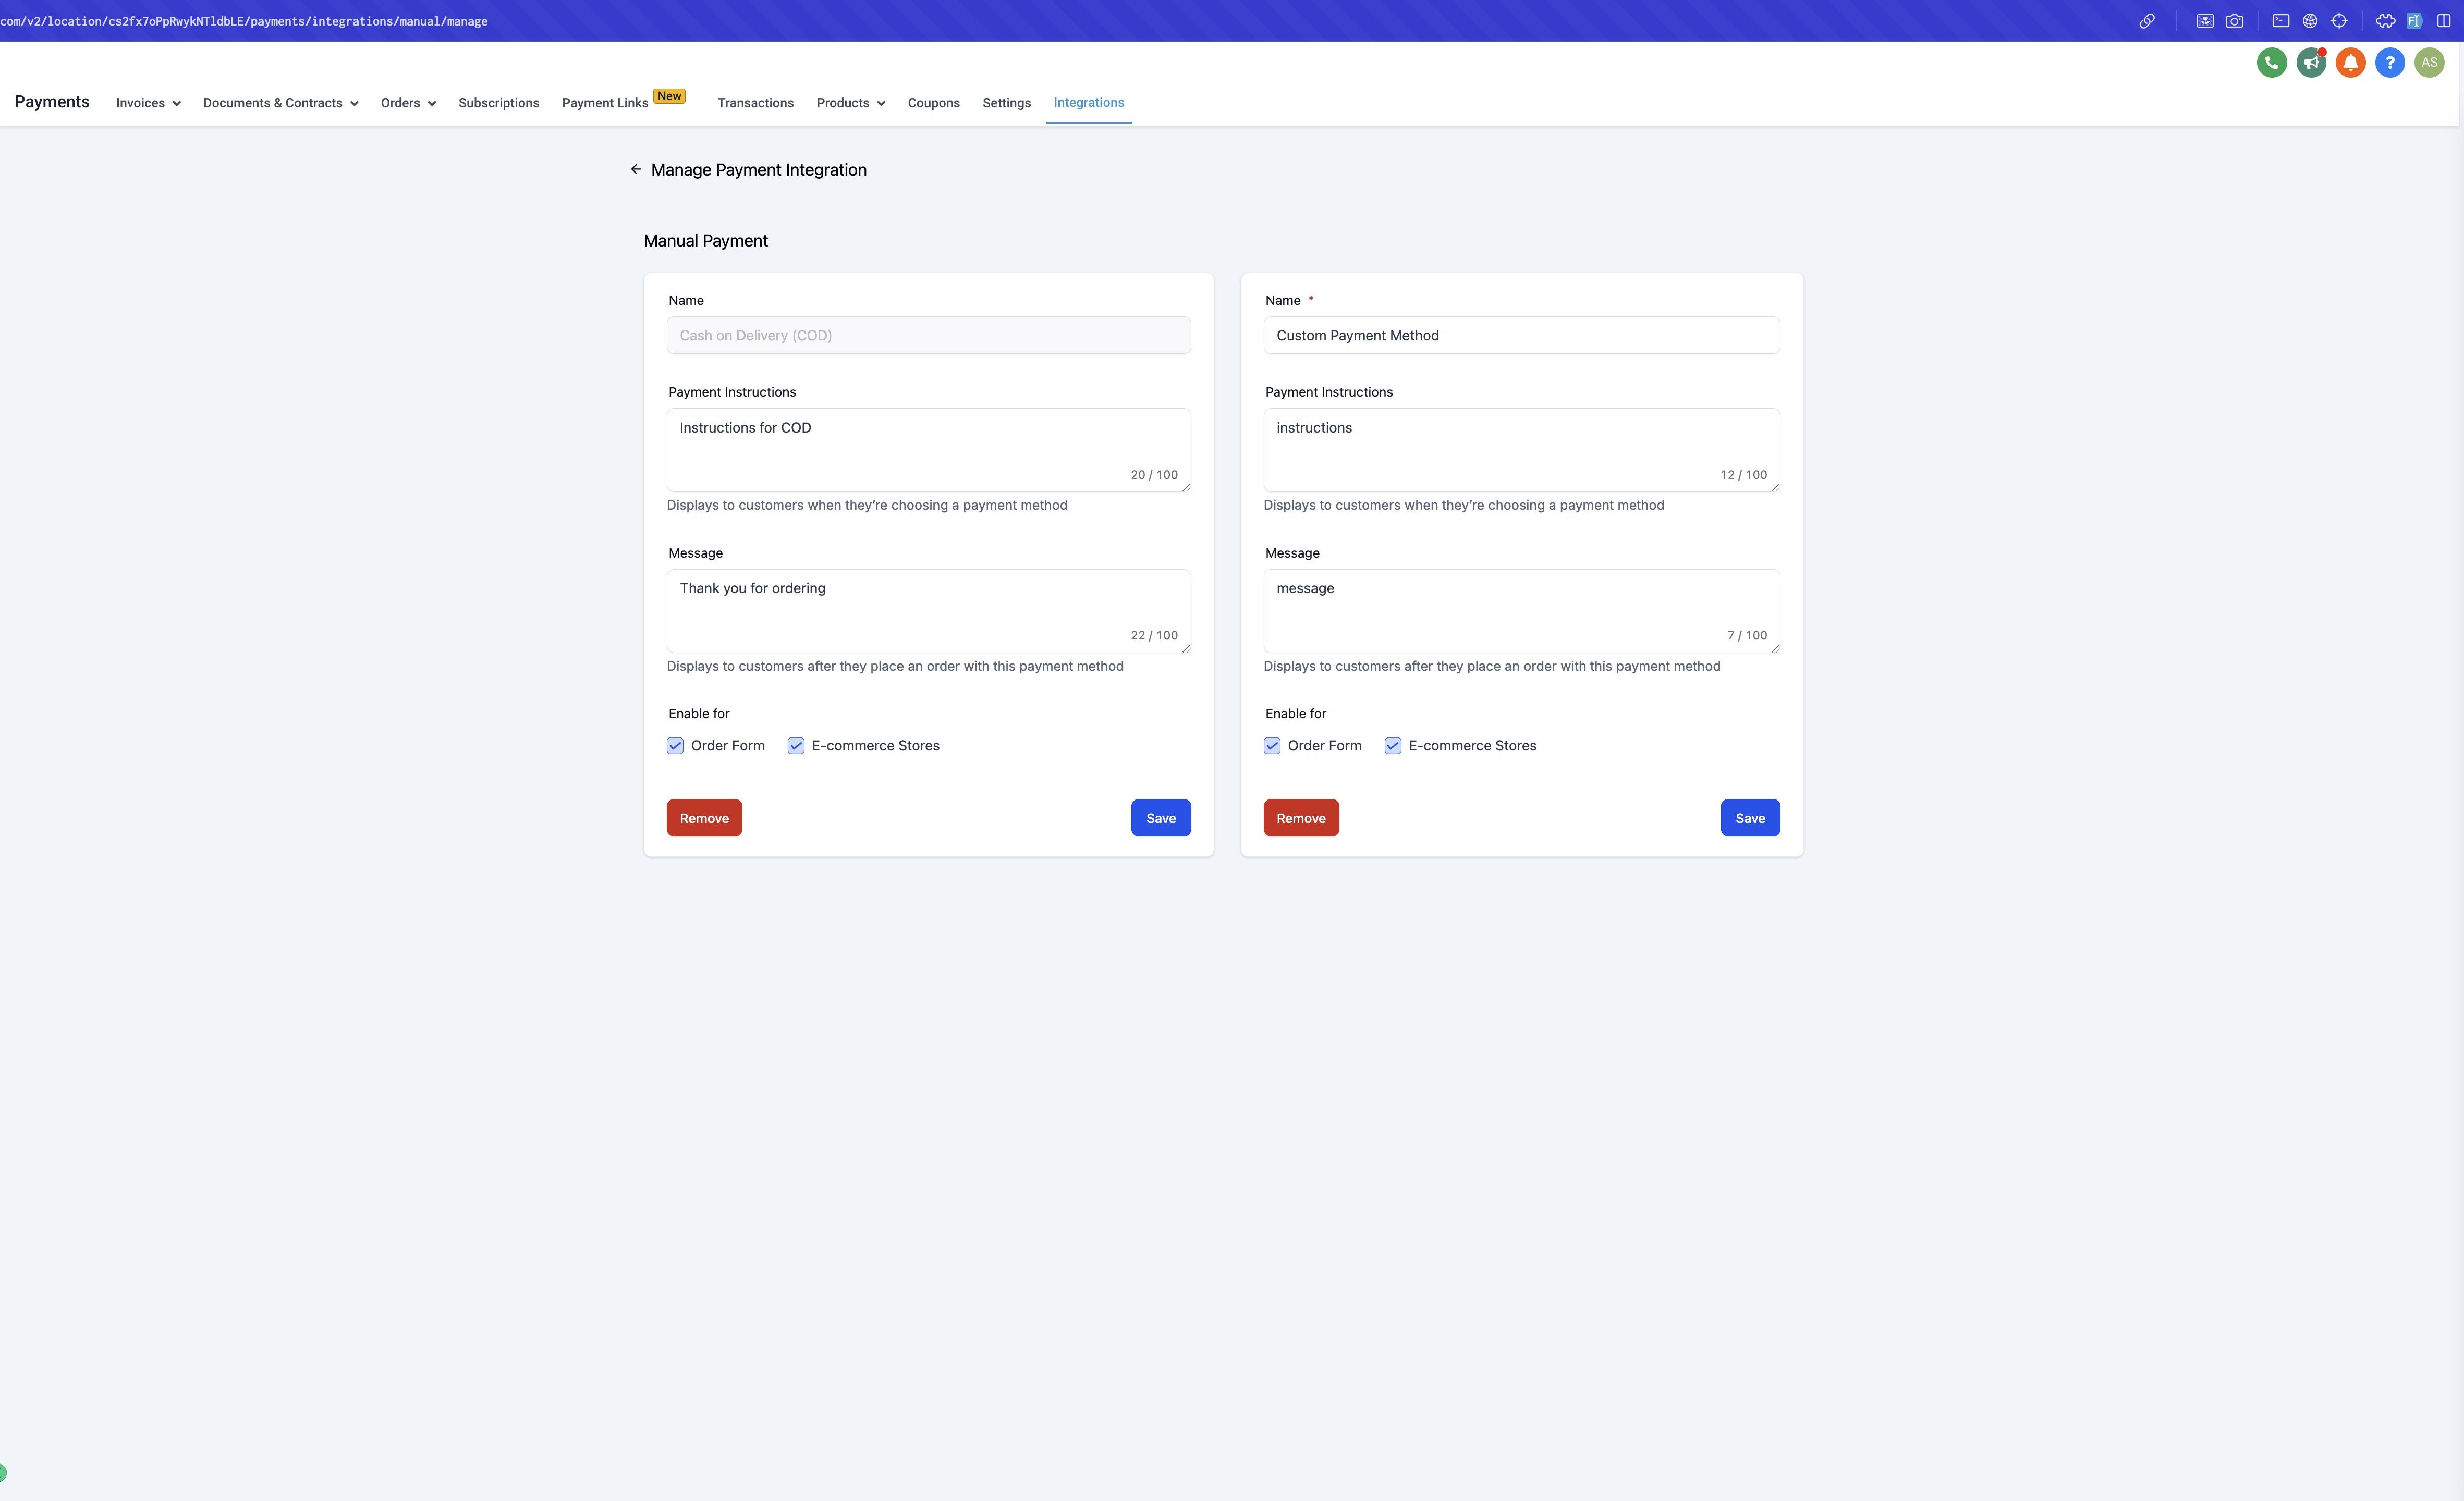This screenshot has height=1501, width=2464.
Task: Uncheck E-commerce Stores for Cash on Delivery
Action: pyautogui.click(x=796, y=746)
